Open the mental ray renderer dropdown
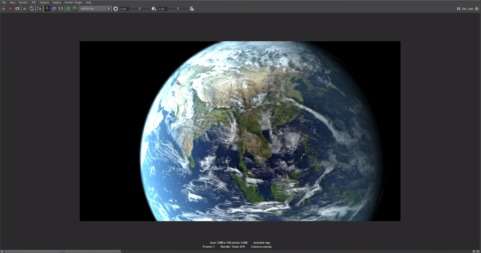Viewport: 481px width, 253px height. click(x=95, y=9)
